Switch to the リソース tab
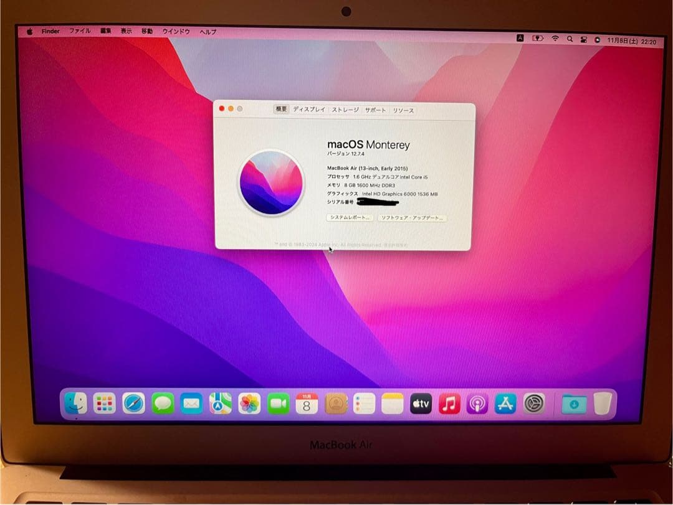This screenshot has width=673, height=505. click(x=403, y=110)
